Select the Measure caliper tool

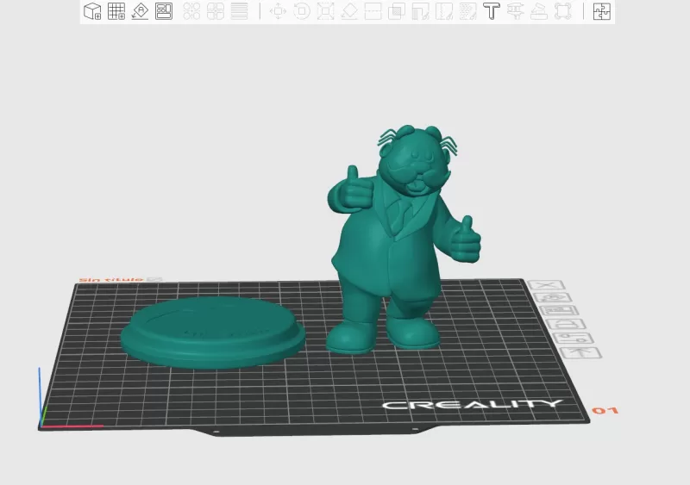515,11
